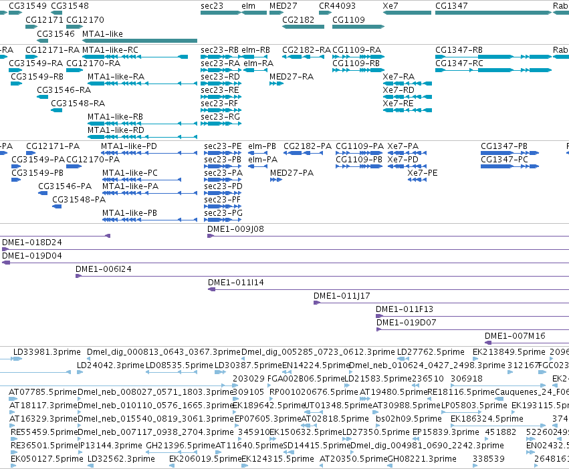Viewport: 569px width, 469px height.
Task: Click protein CG1347-PC
Action: tap(510, 166)
